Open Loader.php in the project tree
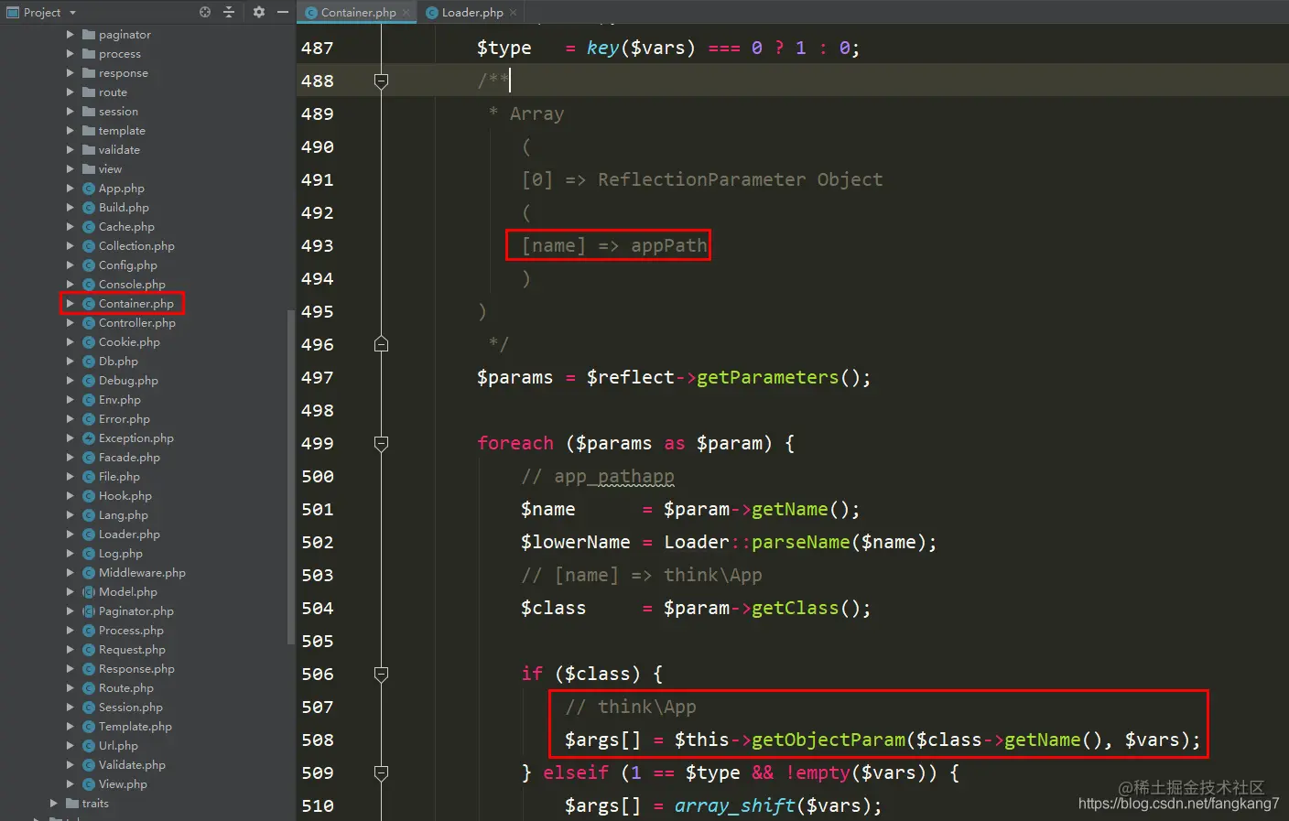Screen dimensions: 1289x821 point(129,535)
